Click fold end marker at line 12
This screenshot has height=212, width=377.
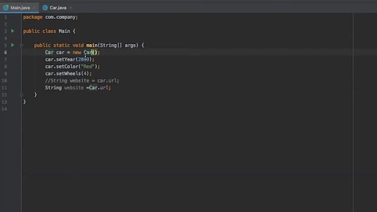(21, 95)
